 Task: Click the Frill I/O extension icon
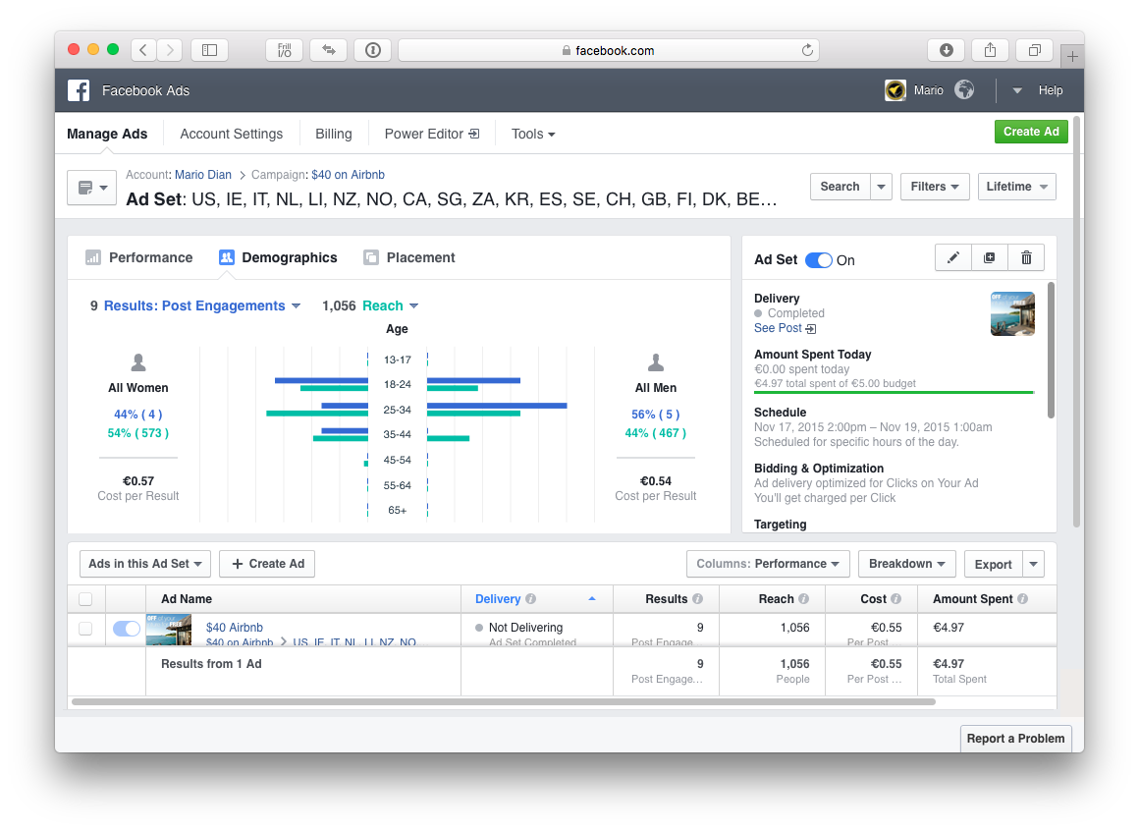285,50
